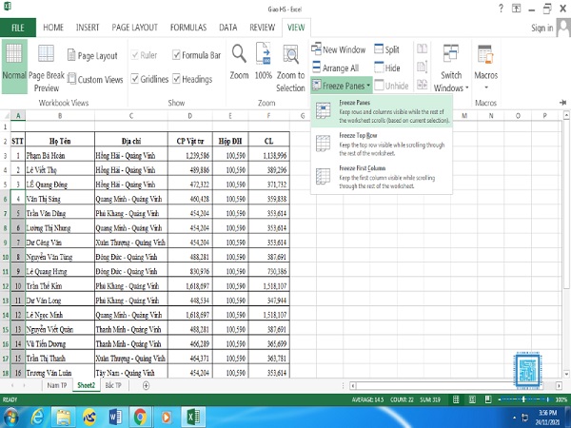Open Ribbon Display Options

(517, 9)
